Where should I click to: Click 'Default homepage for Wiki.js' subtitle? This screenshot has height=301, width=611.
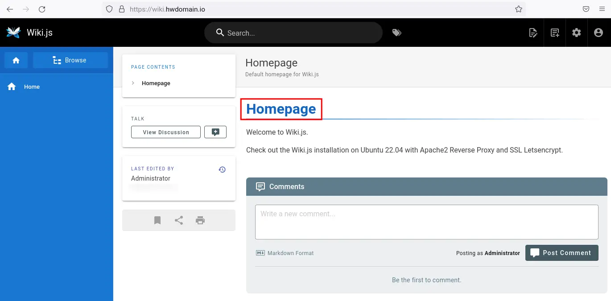[x=282, y=74]
